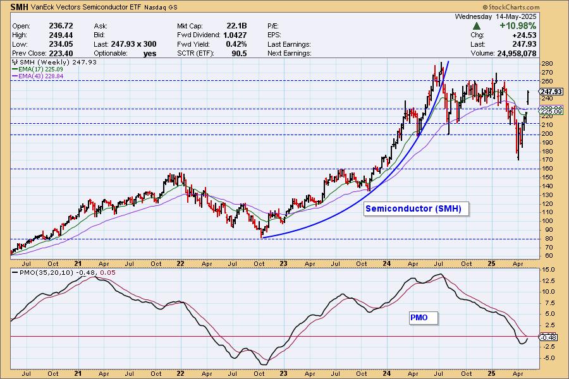This screenshot has width=569, height=379.
Task: Click the Fwd Dividend value 1.0427
Action: pyautogui.click(x=235, y=35)
